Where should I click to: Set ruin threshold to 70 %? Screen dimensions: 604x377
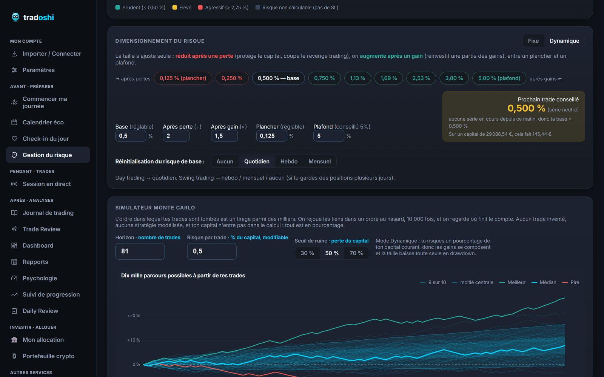[356, 253]
